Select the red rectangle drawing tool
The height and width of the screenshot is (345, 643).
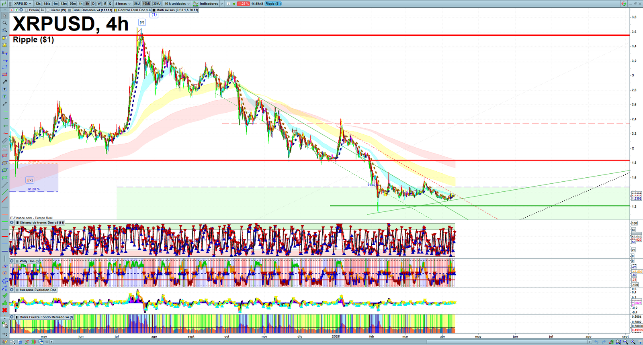(x=4, y=75)
